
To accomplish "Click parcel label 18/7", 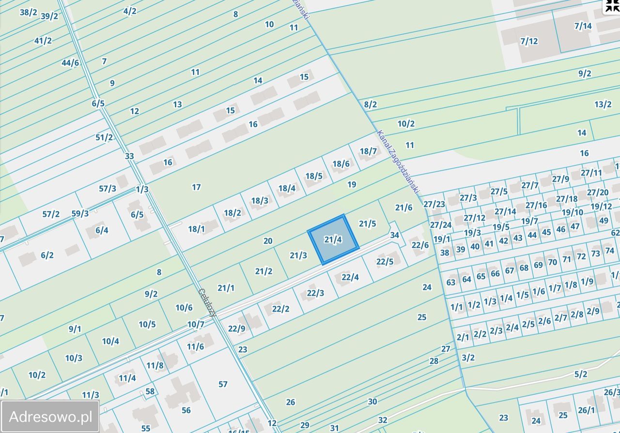I will point(368,151).
